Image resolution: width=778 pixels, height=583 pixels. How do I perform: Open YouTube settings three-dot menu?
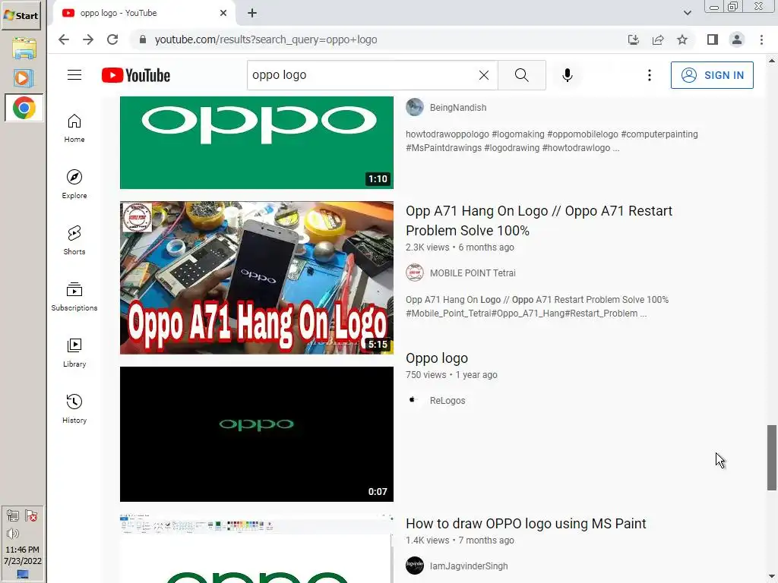coord(649,75)
